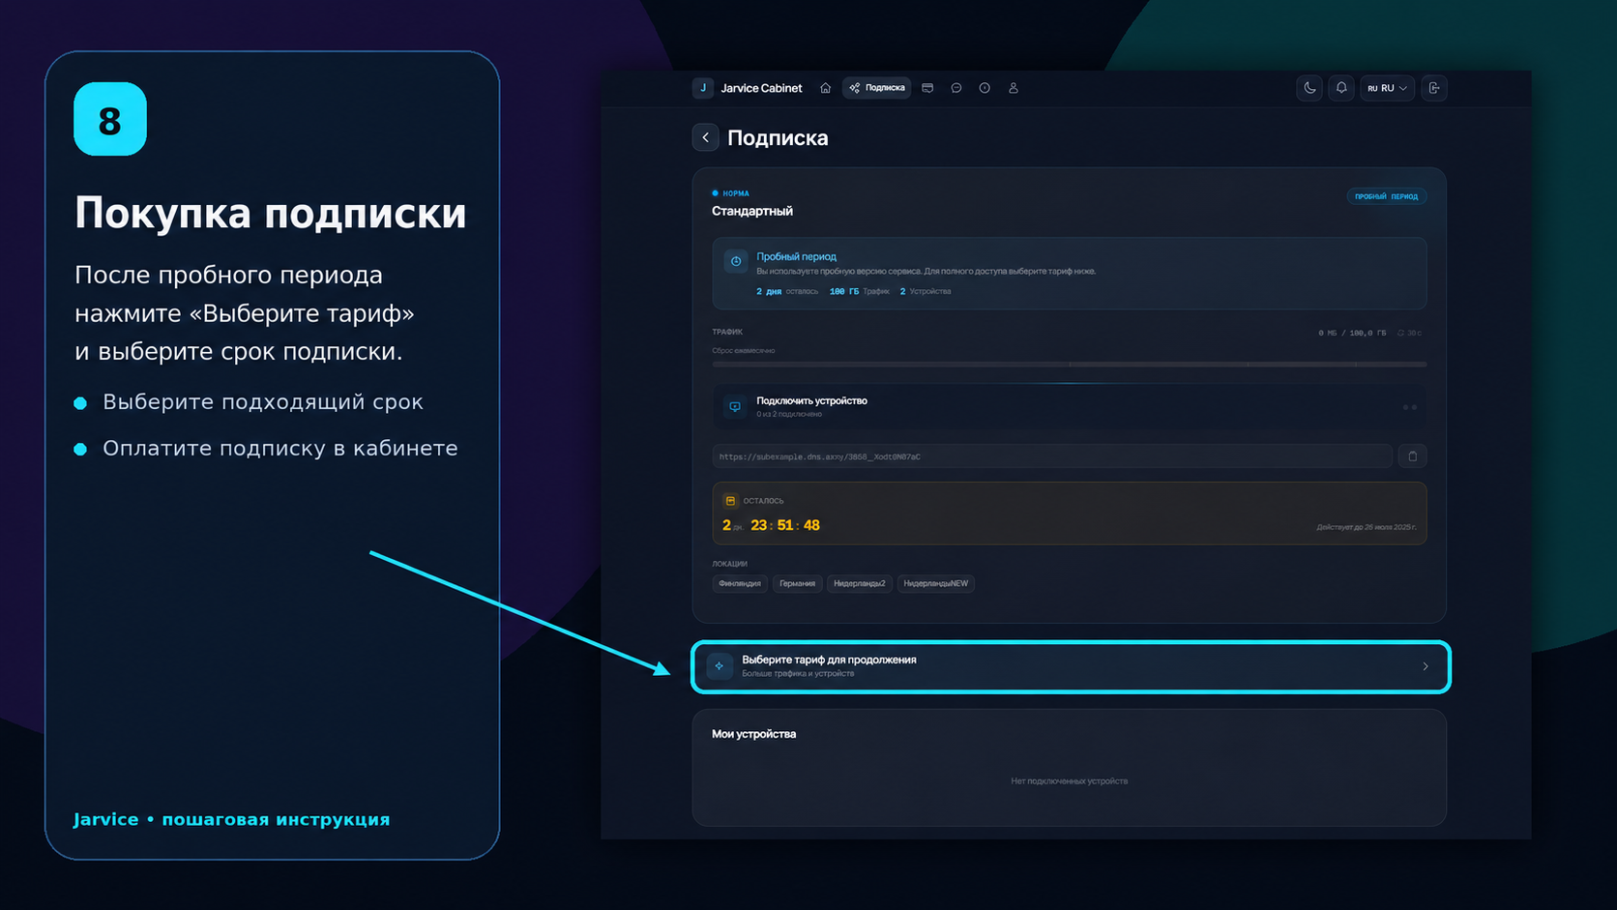
Task: Click the Jarvice Cabinet J logo
Action: 703,88
